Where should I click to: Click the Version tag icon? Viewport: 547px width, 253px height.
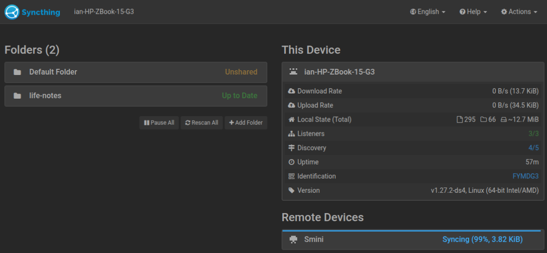click(292, 190)
